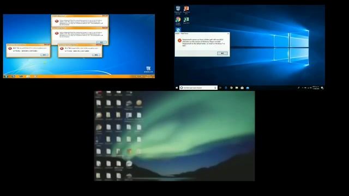Click OK in the Windows 7 English setup error dialog
Screen dimensions: 349x196
point(101,42)
